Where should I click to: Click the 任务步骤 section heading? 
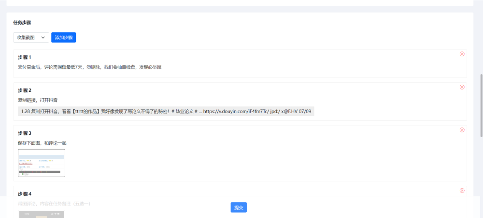[22, 23]
